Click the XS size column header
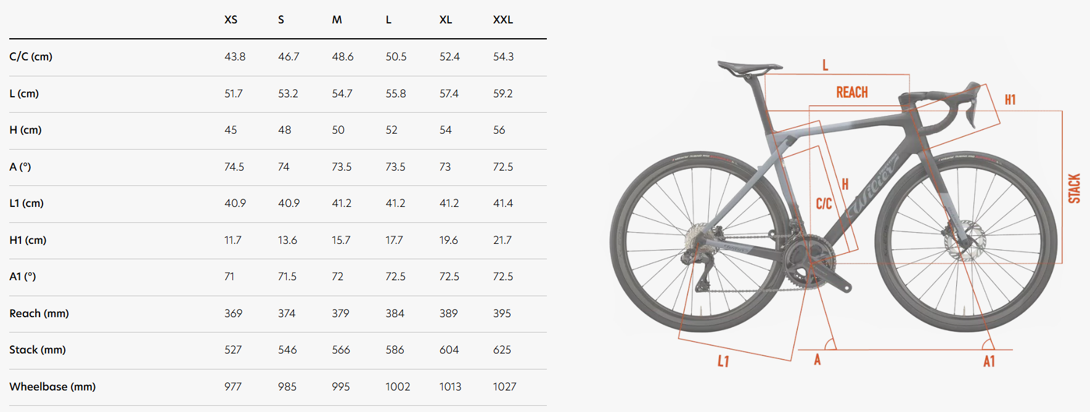 [x=231, y=20]
